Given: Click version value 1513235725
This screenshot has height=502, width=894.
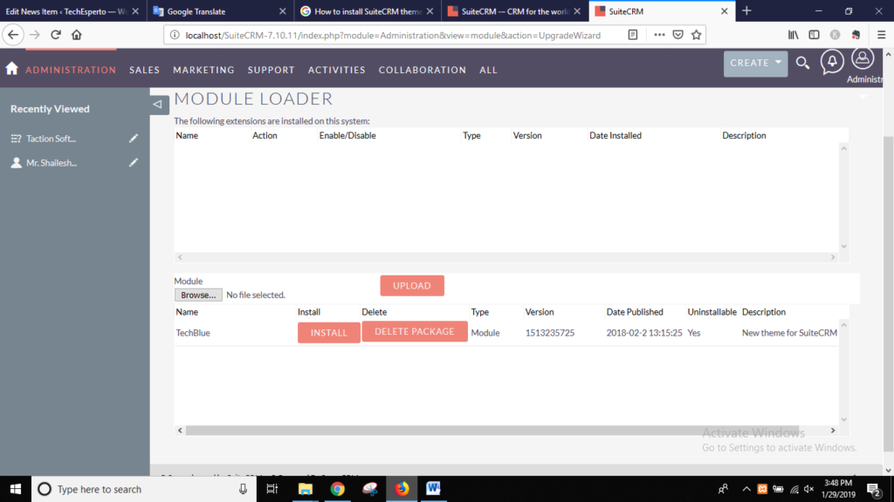Looking at the screenshot, I should (550, 333).
